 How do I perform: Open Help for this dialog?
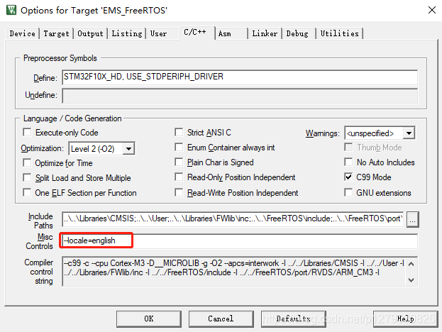click(406, 319)
